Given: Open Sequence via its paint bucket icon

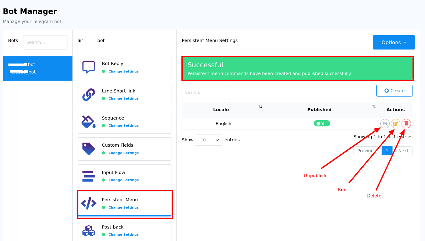Looking at the screenshot, I should (x=88, y=121).
